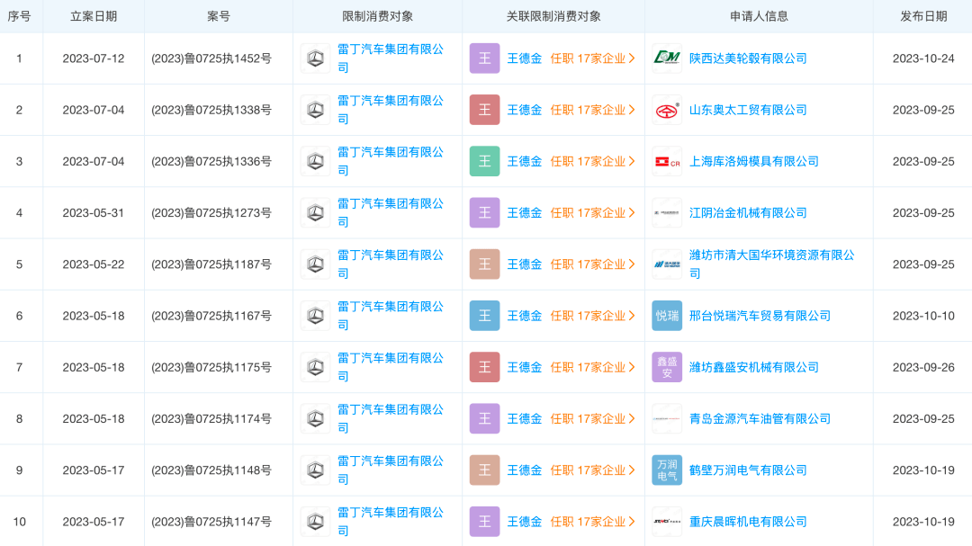Open 青岛金源汽车油管有限公司 link
This screenshot has width=972, height=546.
[760, 419]
